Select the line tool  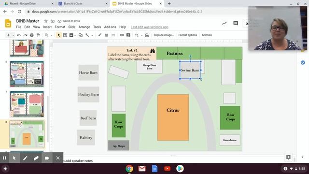87,35
